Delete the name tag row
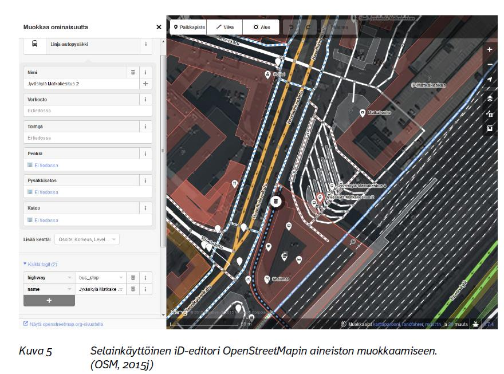 (133, 289)
